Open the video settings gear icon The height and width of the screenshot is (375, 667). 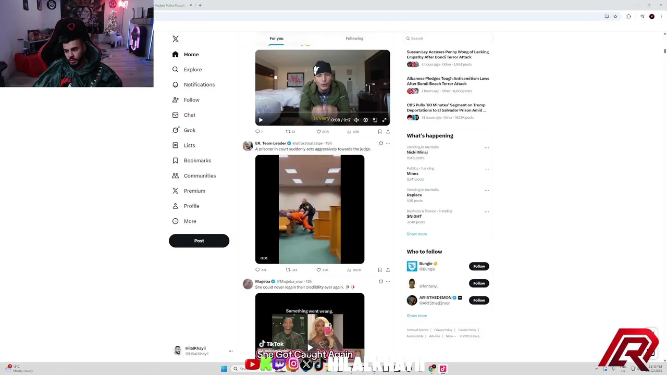[365, 120]
